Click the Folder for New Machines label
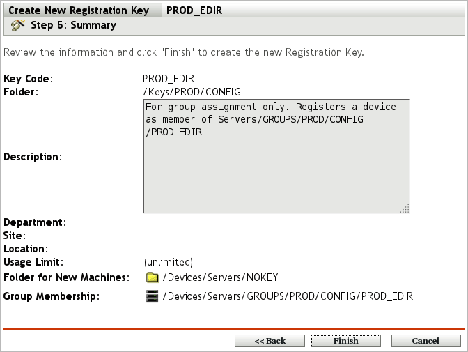Image resolution: width=468 pixels, height=352 pixels. (66, 277)
